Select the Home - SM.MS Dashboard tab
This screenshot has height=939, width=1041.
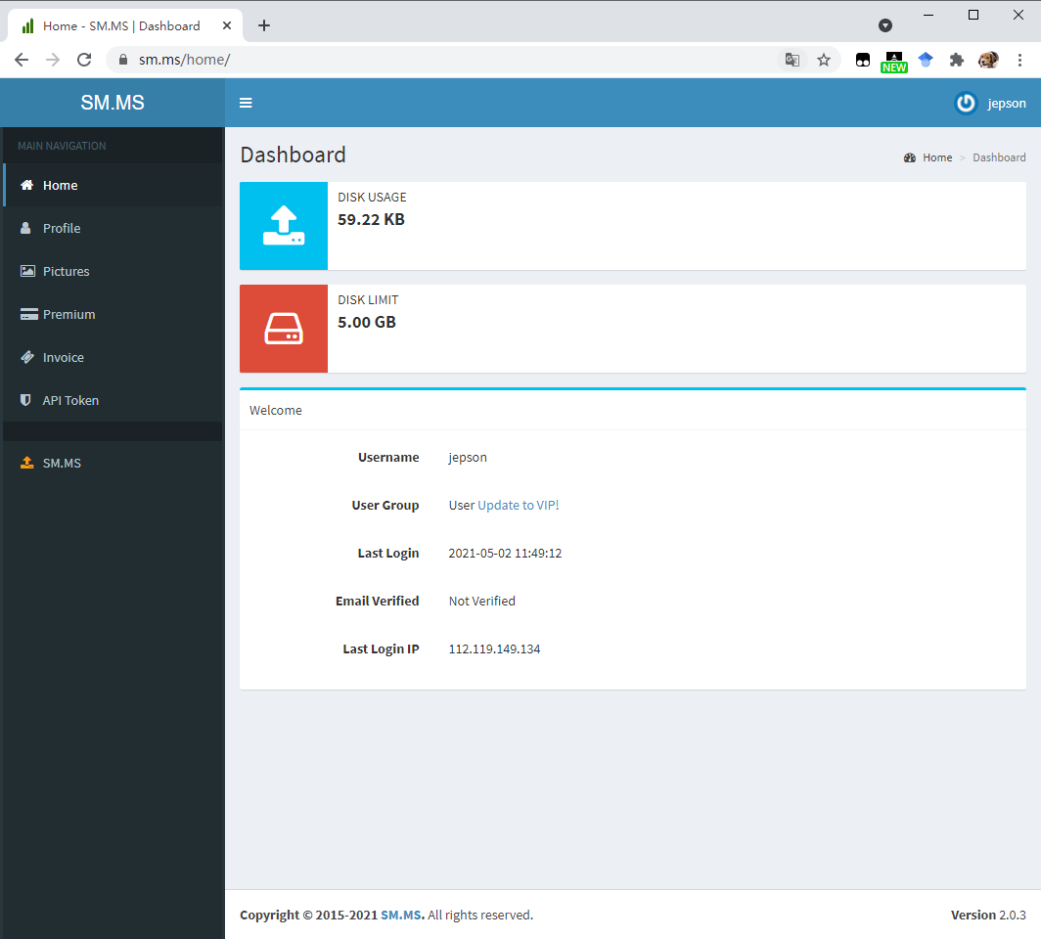pyautogui.click(x=125, y=25)
